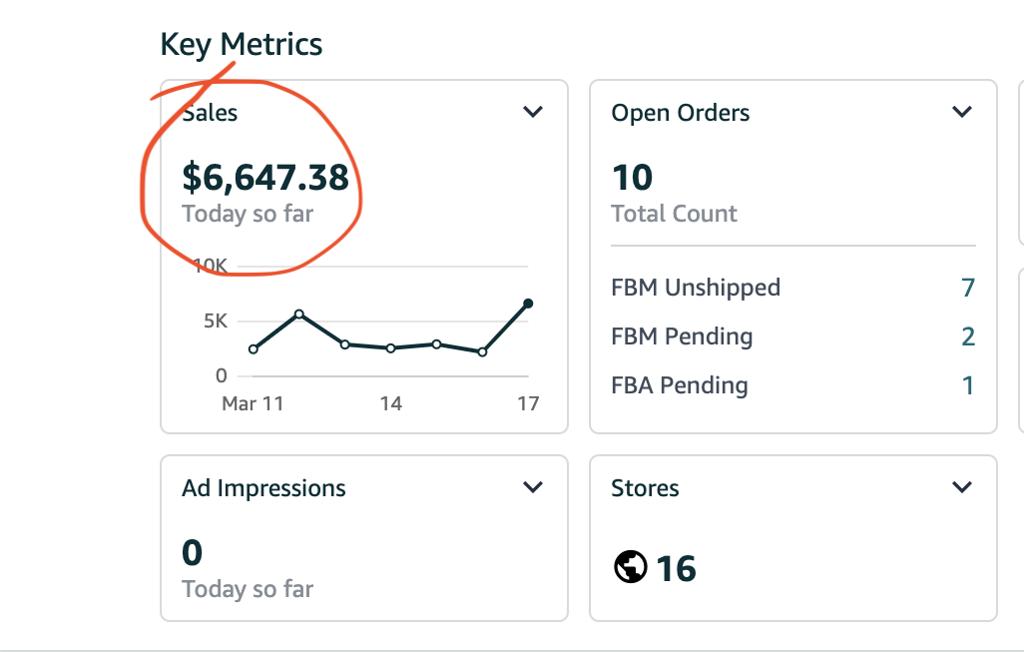This screenshot has width=1024, height=652.
Task: Open the FBM Pending count 2
Action: coord(968,336)
